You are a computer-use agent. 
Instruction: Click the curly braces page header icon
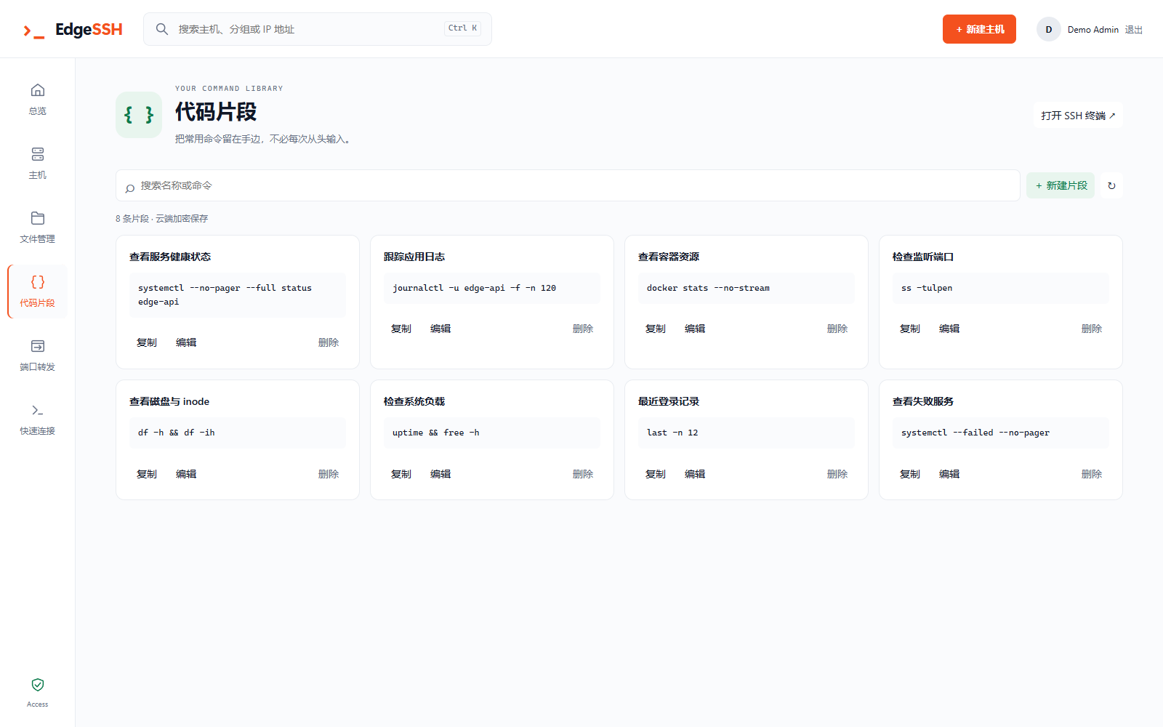[x=139, y=115]
